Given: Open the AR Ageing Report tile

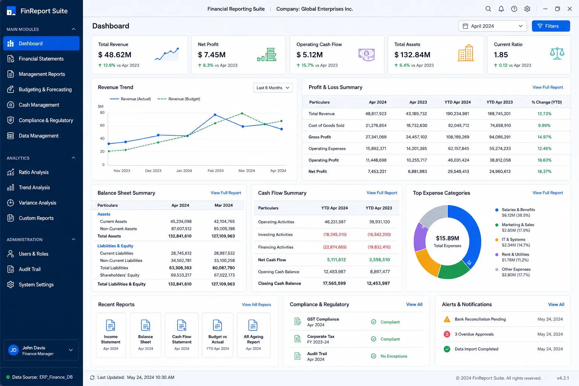Looking at the screenshot, I should point(253,335).
